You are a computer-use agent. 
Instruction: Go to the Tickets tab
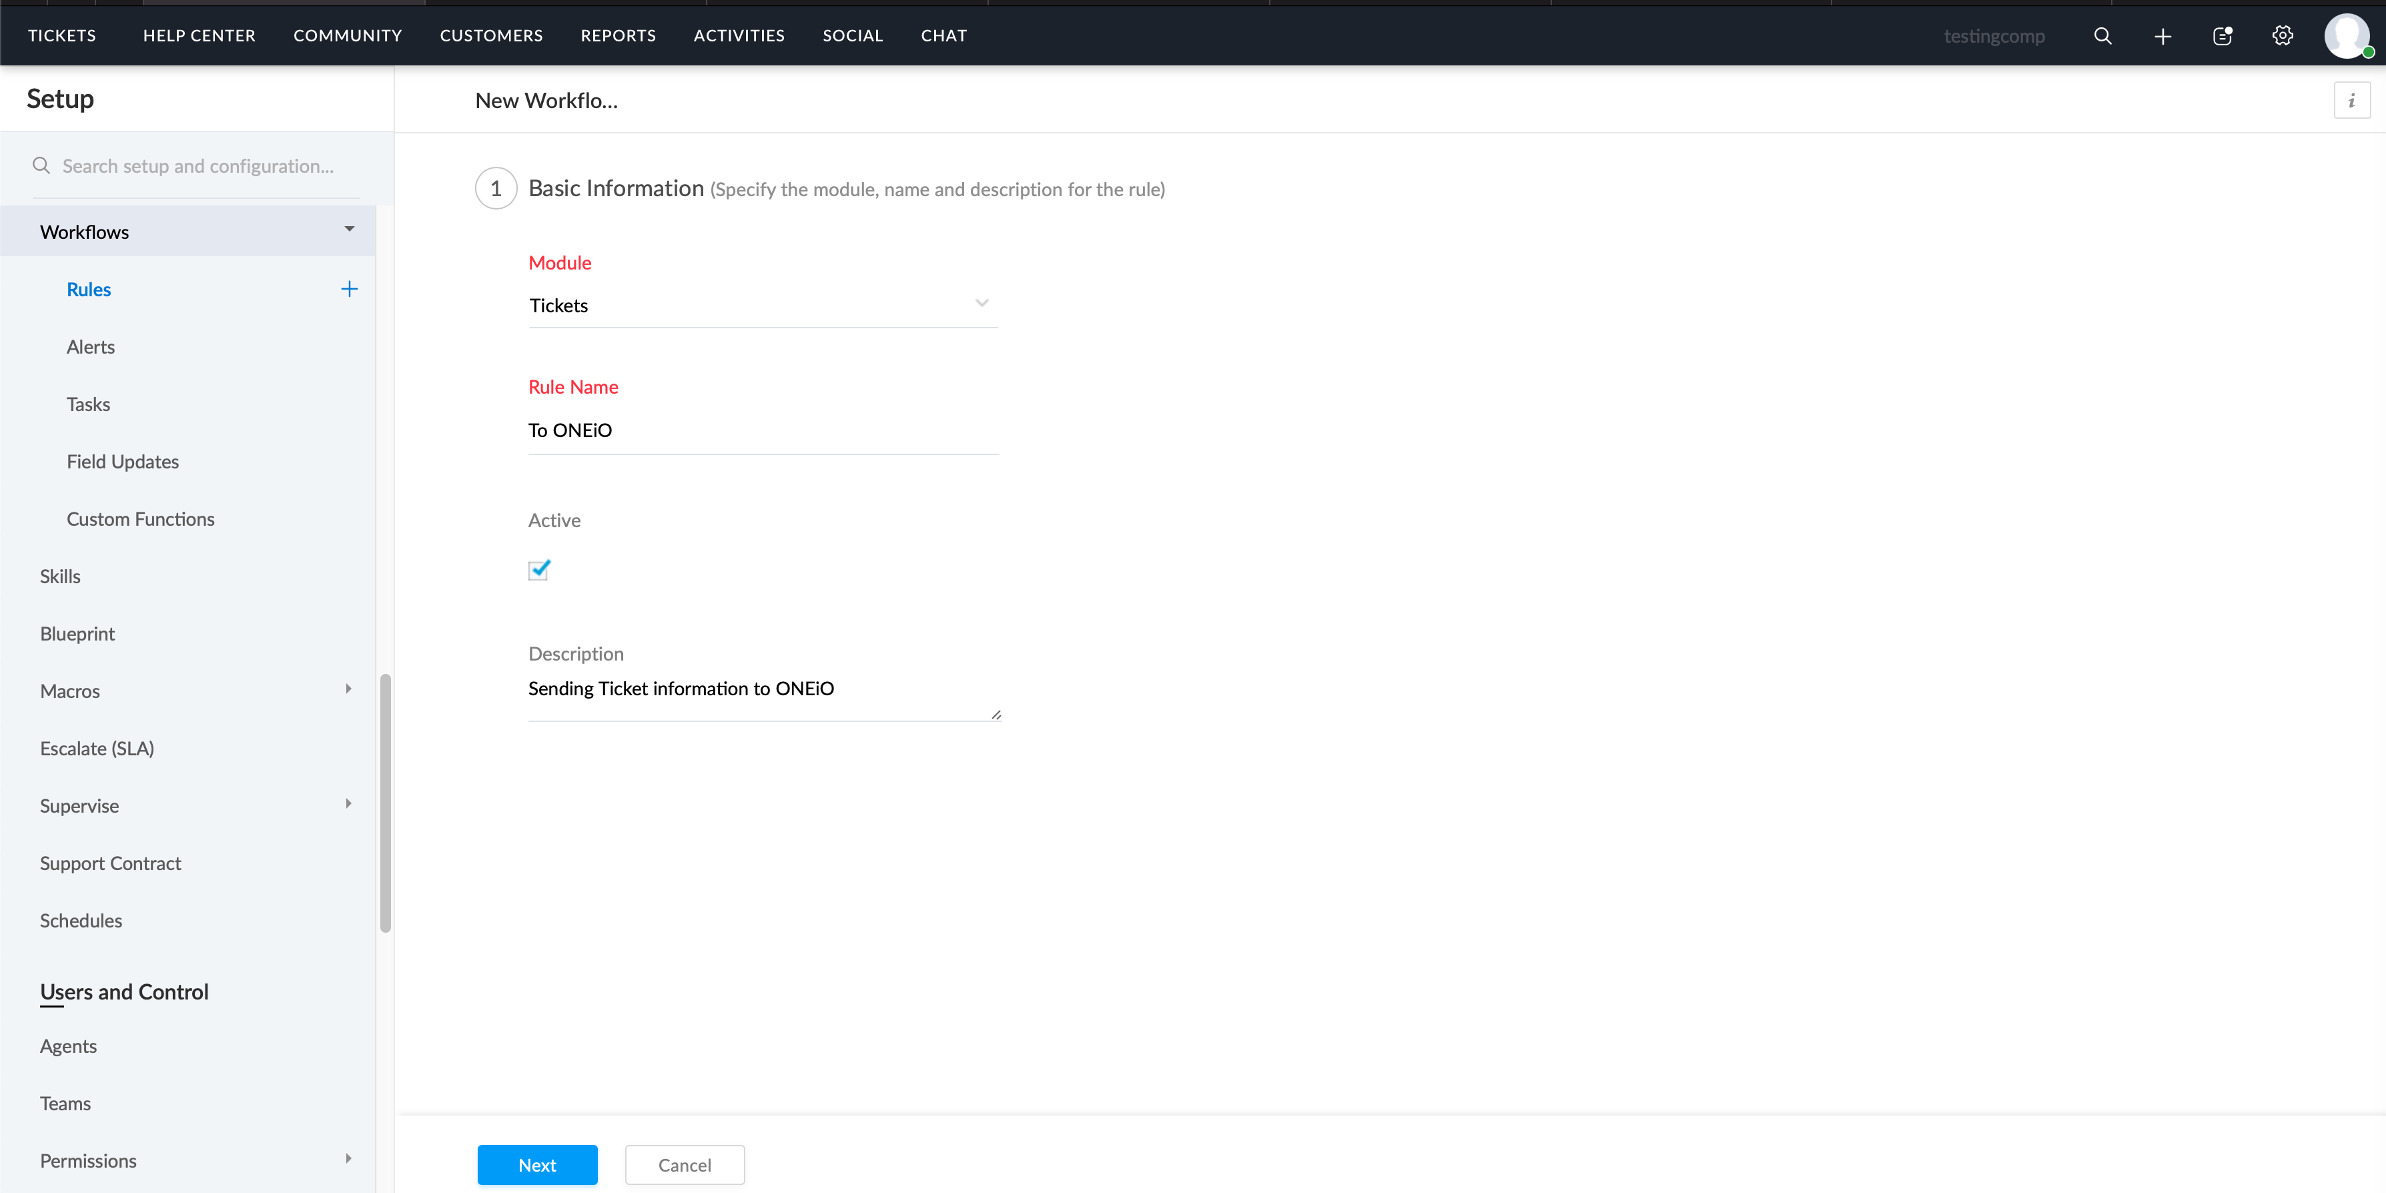point(62,35)
